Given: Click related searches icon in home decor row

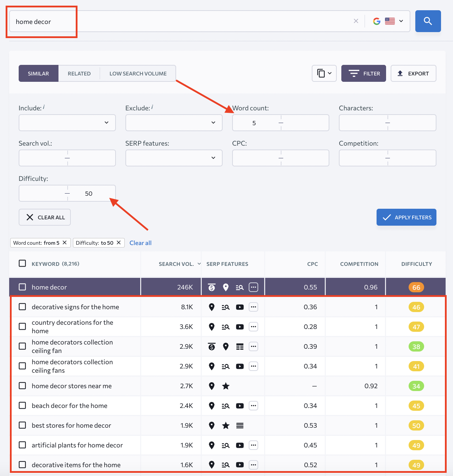Looking at the screenshot, I should click(240, 287).
